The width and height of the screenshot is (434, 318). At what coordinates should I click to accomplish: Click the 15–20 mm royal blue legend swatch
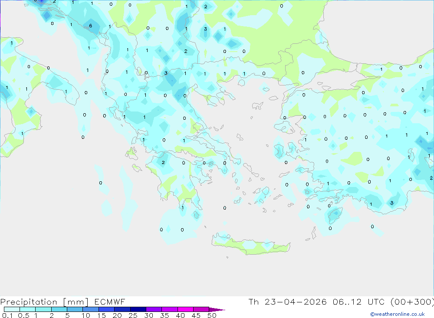tap(107, 309)
